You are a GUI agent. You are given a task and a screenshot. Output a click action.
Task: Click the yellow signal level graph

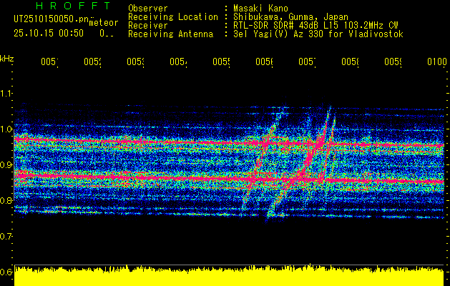click(x=229, y=275)
